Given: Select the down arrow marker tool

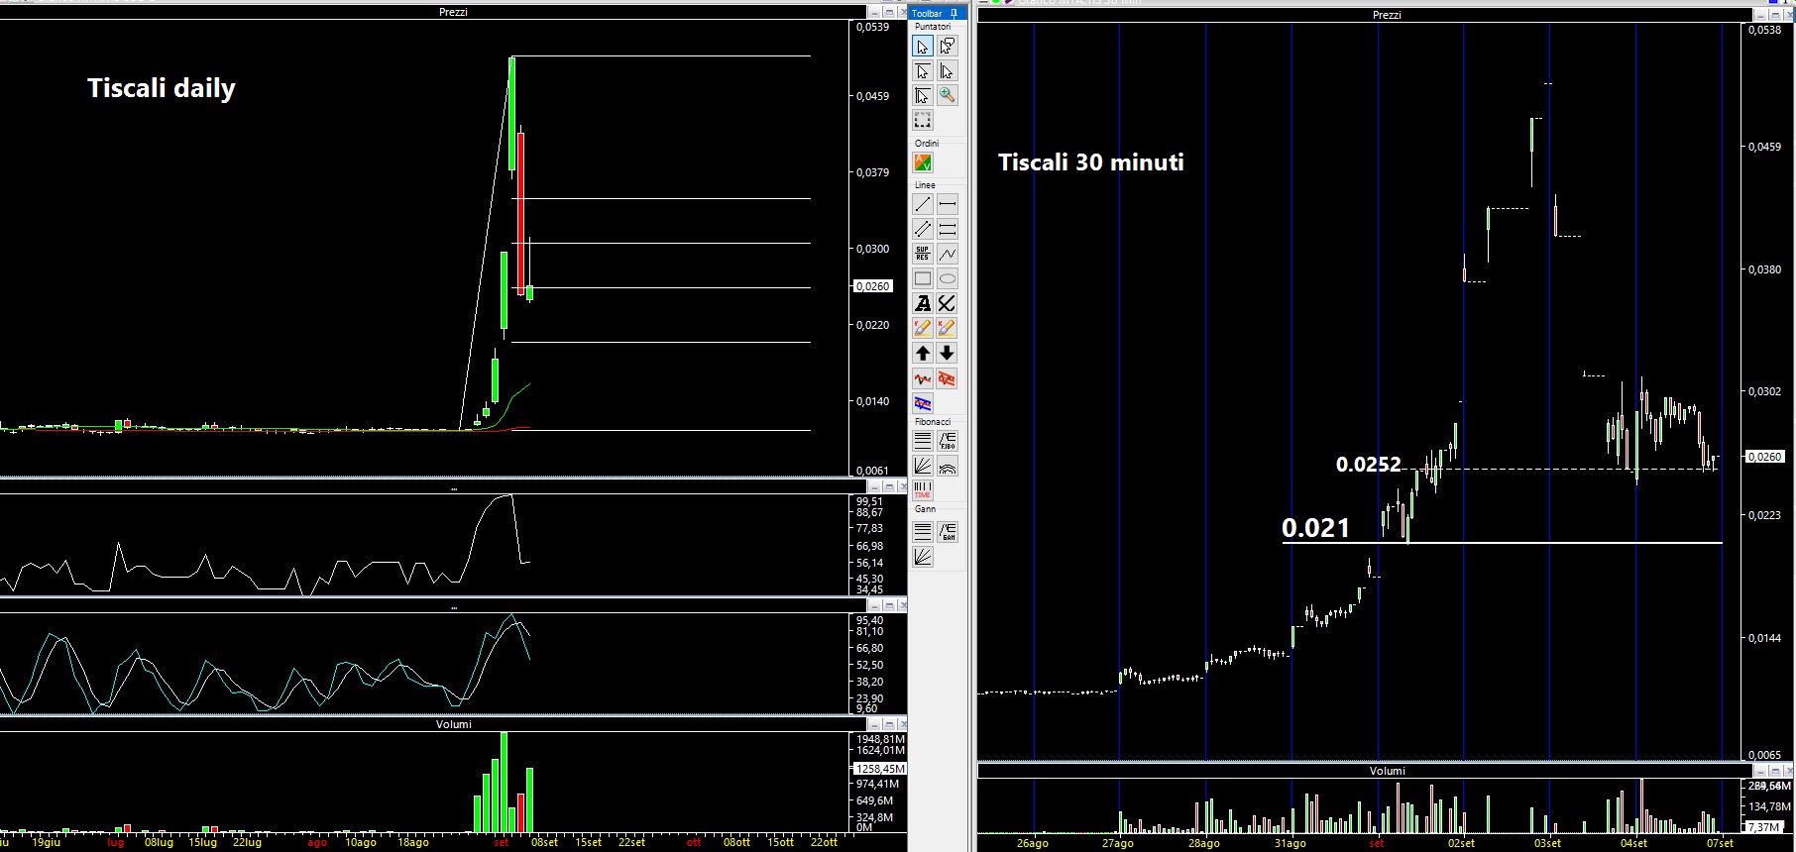Looking at the screenshot, I should [x=948, y=353].
